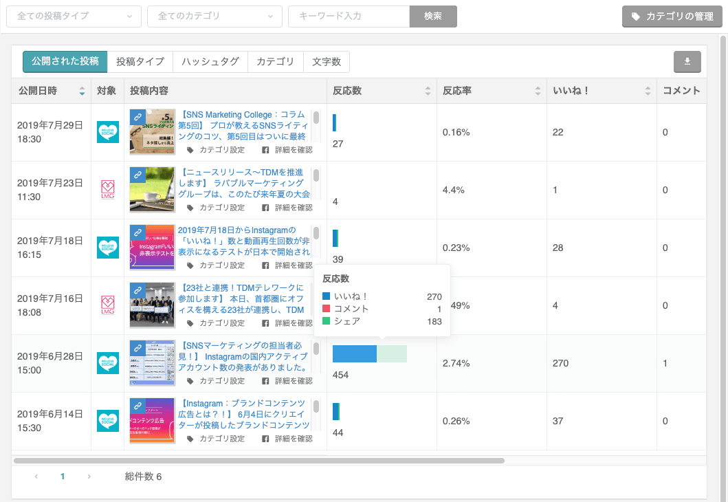The image size is (728, 502).
Task: Open the SNSマーケティングの担当者必見 post link
Action: pos(243,357)
